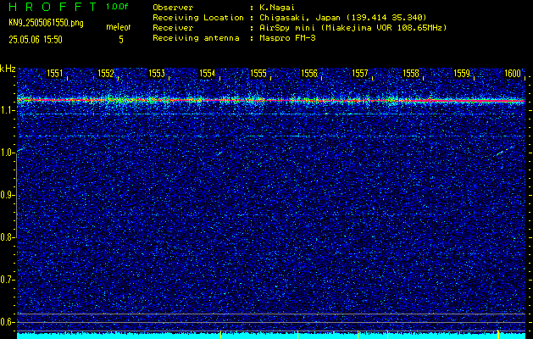The width and height of the screenshot is (533, 339).
Task: Click the 1556 time label
Action: (x=309, y=73)
